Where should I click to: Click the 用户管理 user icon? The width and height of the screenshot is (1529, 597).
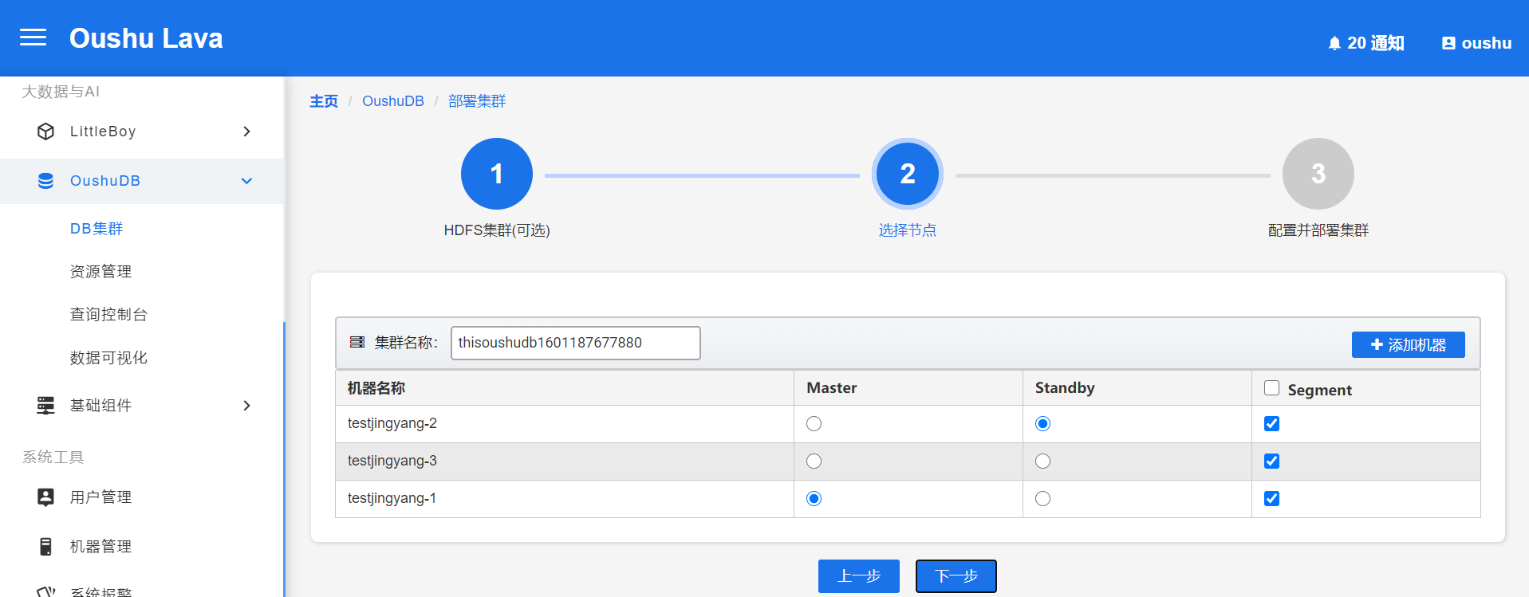46,497
